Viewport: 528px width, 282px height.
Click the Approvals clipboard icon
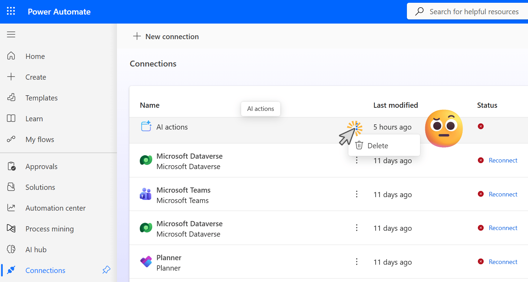(11, 166)
